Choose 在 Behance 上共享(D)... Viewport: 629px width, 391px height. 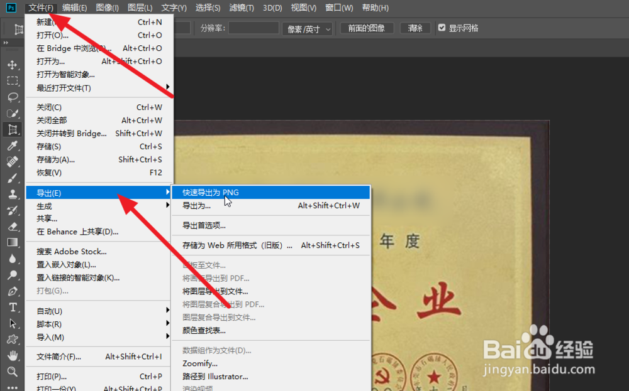(99, 232)
